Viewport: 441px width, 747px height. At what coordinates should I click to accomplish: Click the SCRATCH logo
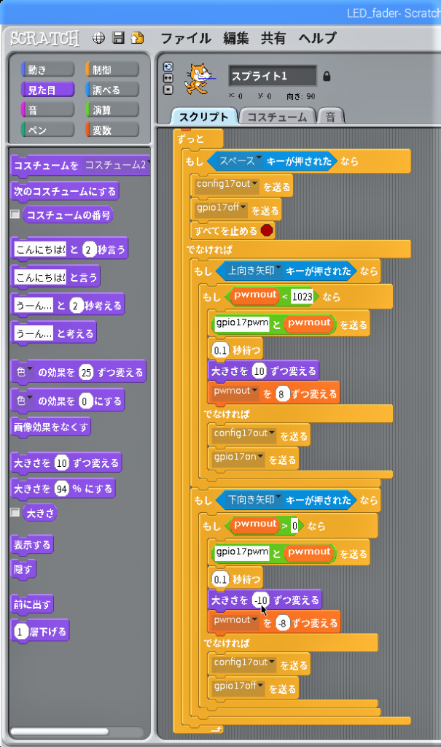coord(44,38)
